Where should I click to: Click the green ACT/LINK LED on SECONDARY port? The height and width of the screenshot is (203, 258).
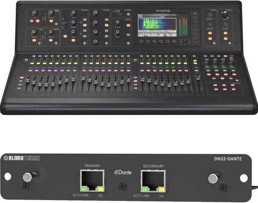point(145,190)
